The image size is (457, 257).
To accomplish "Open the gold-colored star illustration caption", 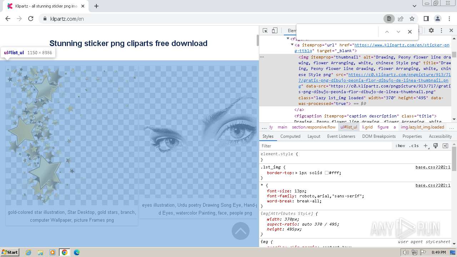I will [x=72, y=216].
